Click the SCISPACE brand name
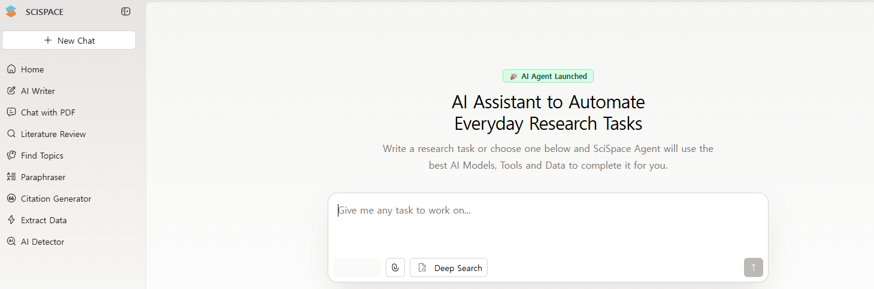This screenshot has height=289, width=874. click(44, 12)
